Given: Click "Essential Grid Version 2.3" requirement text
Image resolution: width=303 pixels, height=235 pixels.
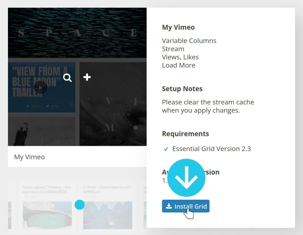Looking at the screenshot, I should [212, 149].
